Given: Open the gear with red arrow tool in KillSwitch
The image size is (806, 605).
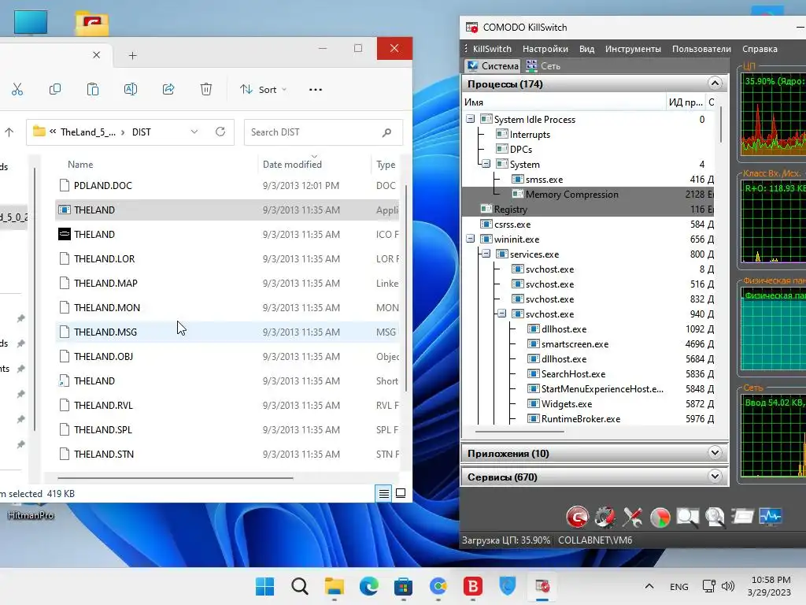Looking at the screenshot, I should pyautogui.click(x=605, y=517).
